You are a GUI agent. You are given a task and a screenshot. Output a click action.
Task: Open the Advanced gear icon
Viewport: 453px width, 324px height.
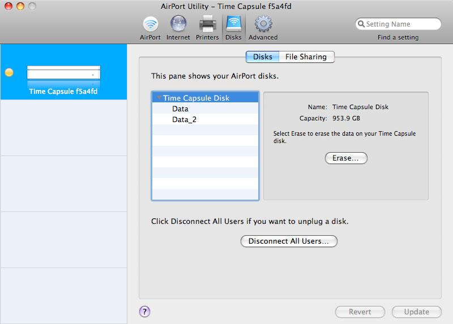point(263,28)
